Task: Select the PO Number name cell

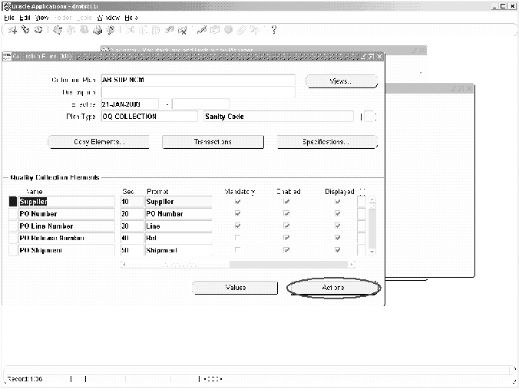Action: pyautogui.click(x=67, y=214)
